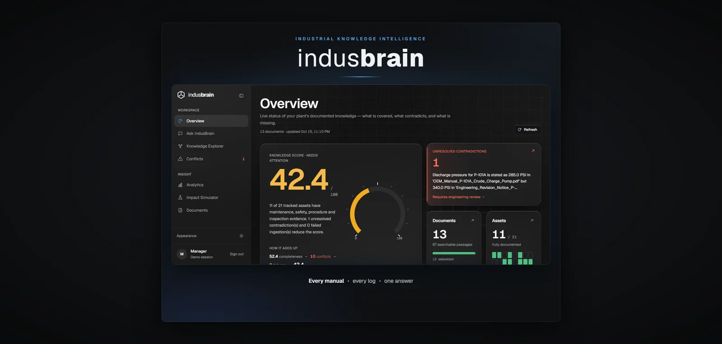
Task: Open the Documents card arrow icon
Action: pos(472,221)
